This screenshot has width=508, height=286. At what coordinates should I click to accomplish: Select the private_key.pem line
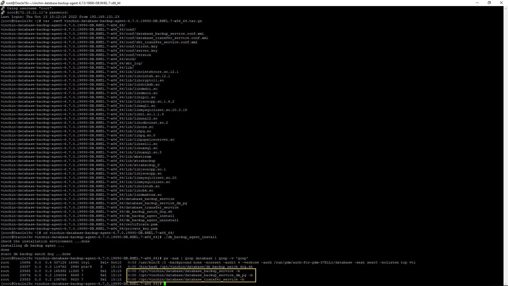(79, 228)
